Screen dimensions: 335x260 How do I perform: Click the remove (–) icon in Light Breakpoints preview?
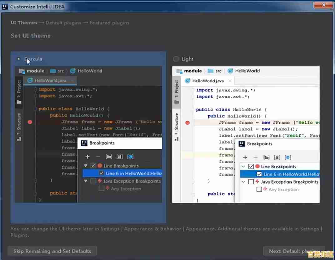click(256, 157)
